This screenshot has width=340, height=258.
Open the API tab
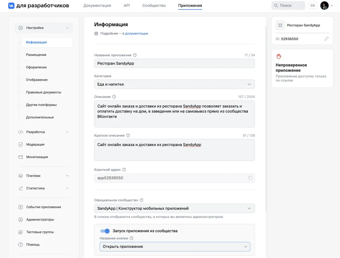coord(127,6)
